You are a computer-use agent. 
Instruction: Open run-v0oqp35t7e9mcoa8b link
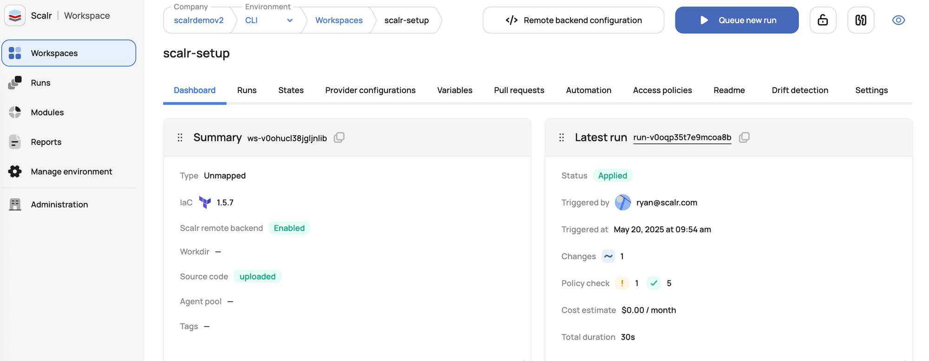[x=682, y=138]
